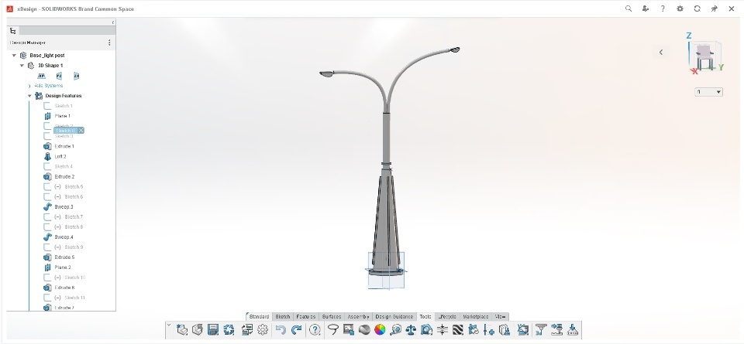Select the ZX plane icon

(76, 76)
